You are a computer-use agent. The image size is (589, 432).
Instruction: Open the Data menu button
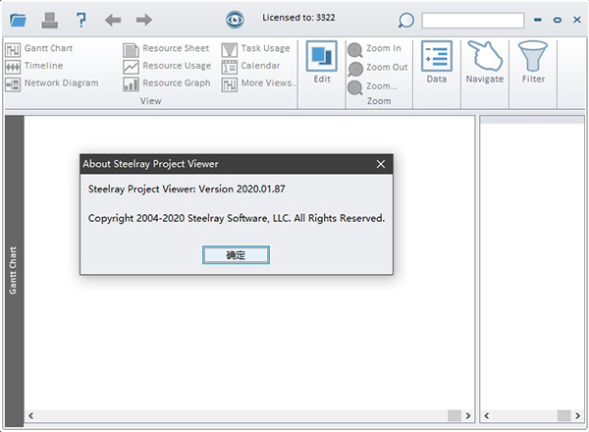436,63
